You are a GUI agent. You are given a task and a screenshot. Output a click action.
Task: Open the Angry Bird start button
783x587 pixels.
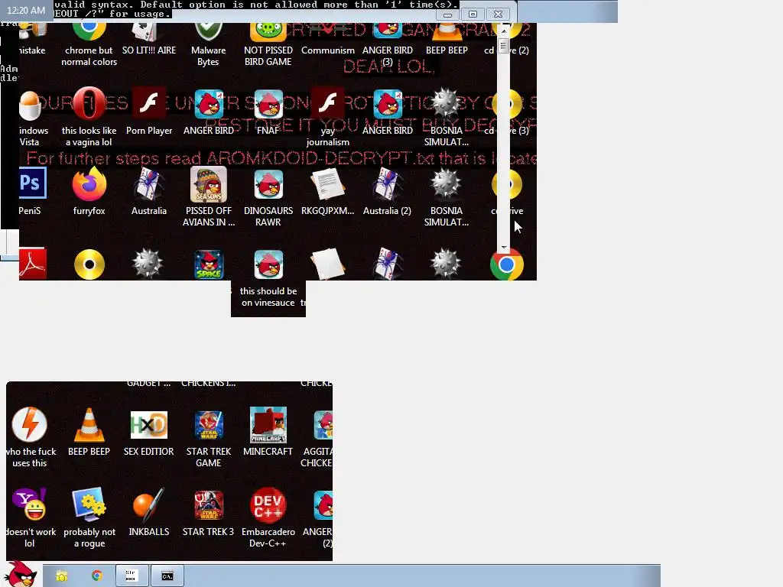(20, 574)
